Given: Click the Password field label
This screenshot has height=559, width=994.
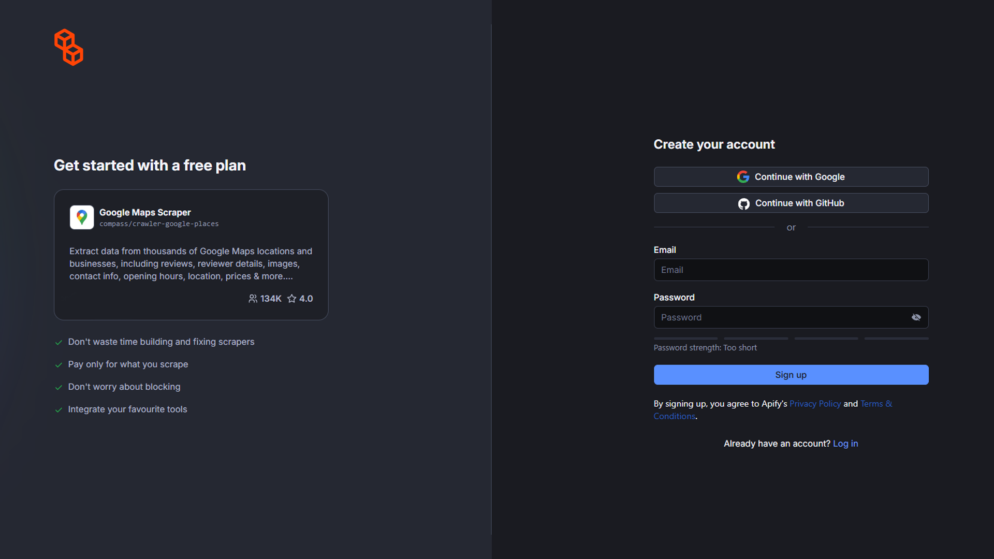Looking at the screenshot, I should coord(674,298).
